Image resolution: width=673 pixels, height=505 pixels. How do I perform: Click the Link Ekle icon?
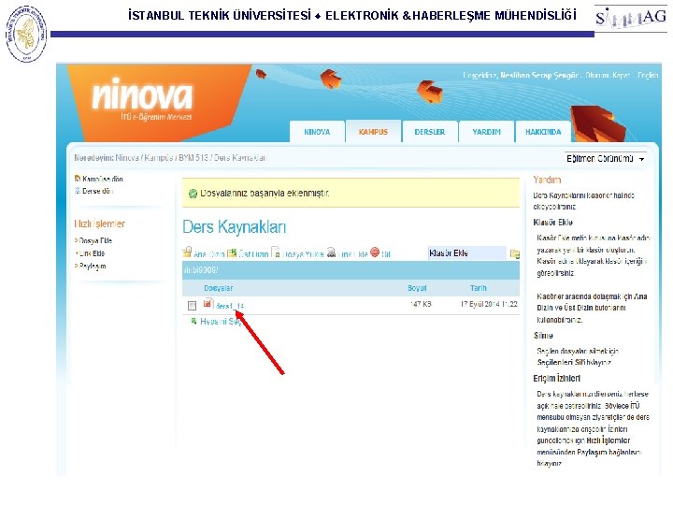[x=331, y=252]
